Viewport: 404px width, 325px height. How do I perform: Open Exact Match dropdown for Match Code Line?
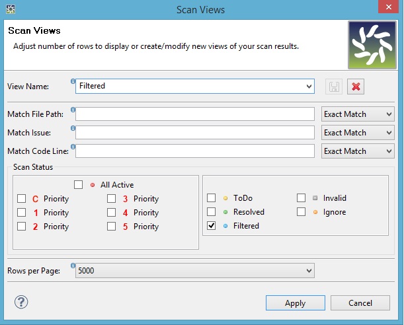(358, 151)
